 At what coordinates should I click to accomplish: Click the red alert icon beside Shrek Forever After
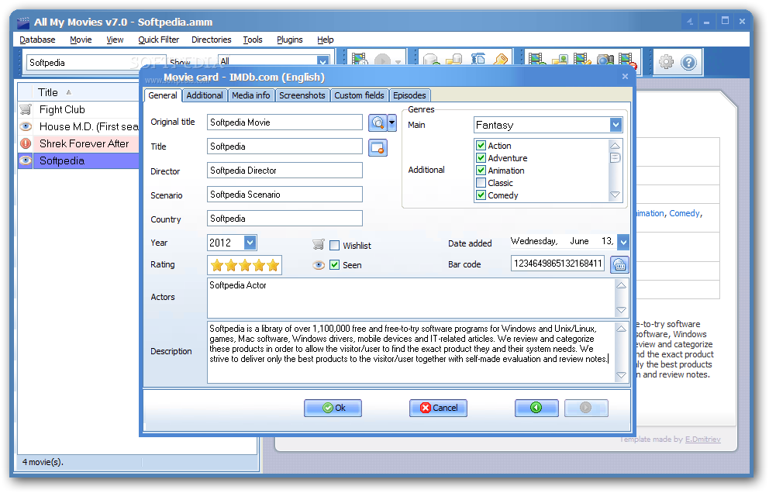pyautogui.click(x=26, y=143)
